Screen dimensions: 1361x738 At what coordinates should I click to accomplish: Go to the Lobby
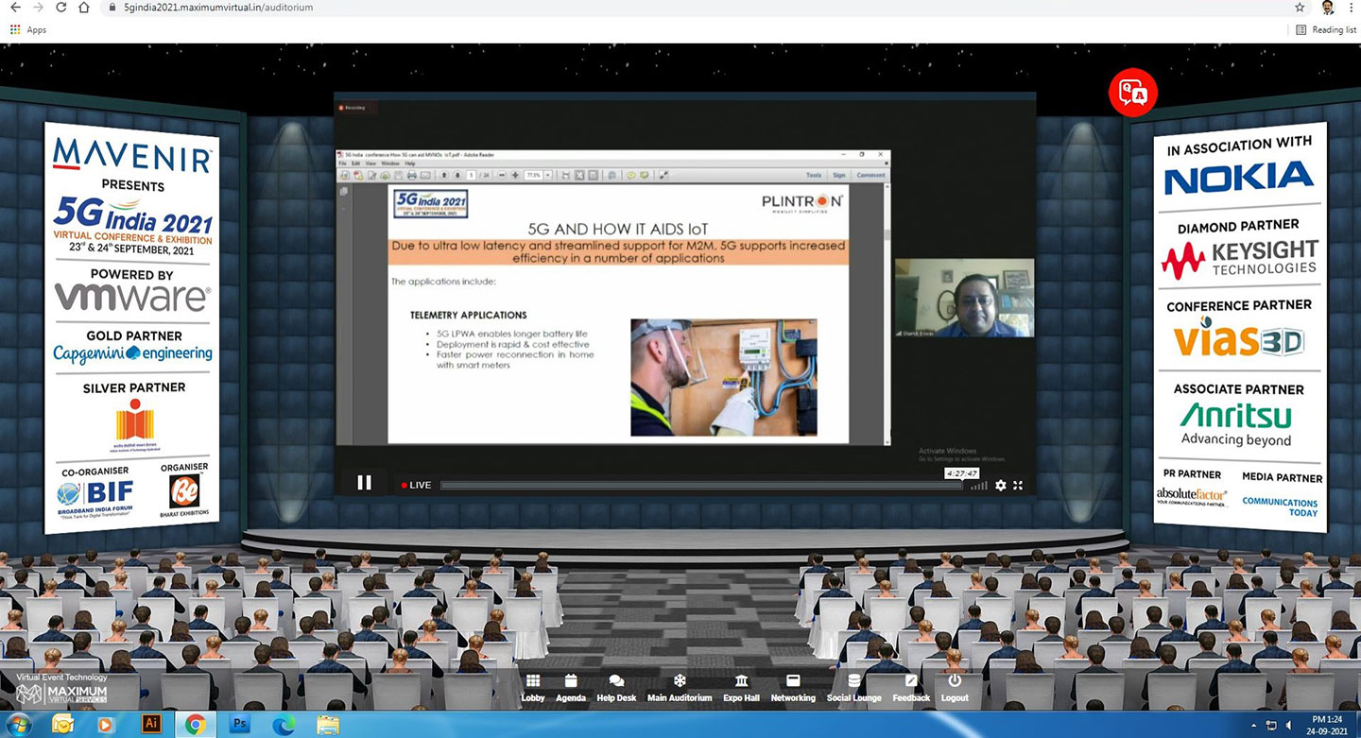(533, 688)
